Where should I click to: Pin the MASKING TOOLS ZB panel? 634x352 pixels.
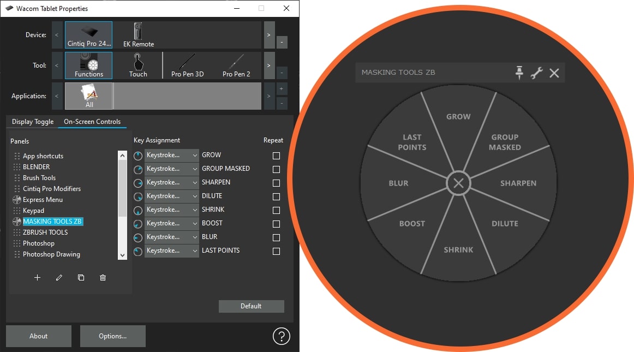tap(519, 73)
